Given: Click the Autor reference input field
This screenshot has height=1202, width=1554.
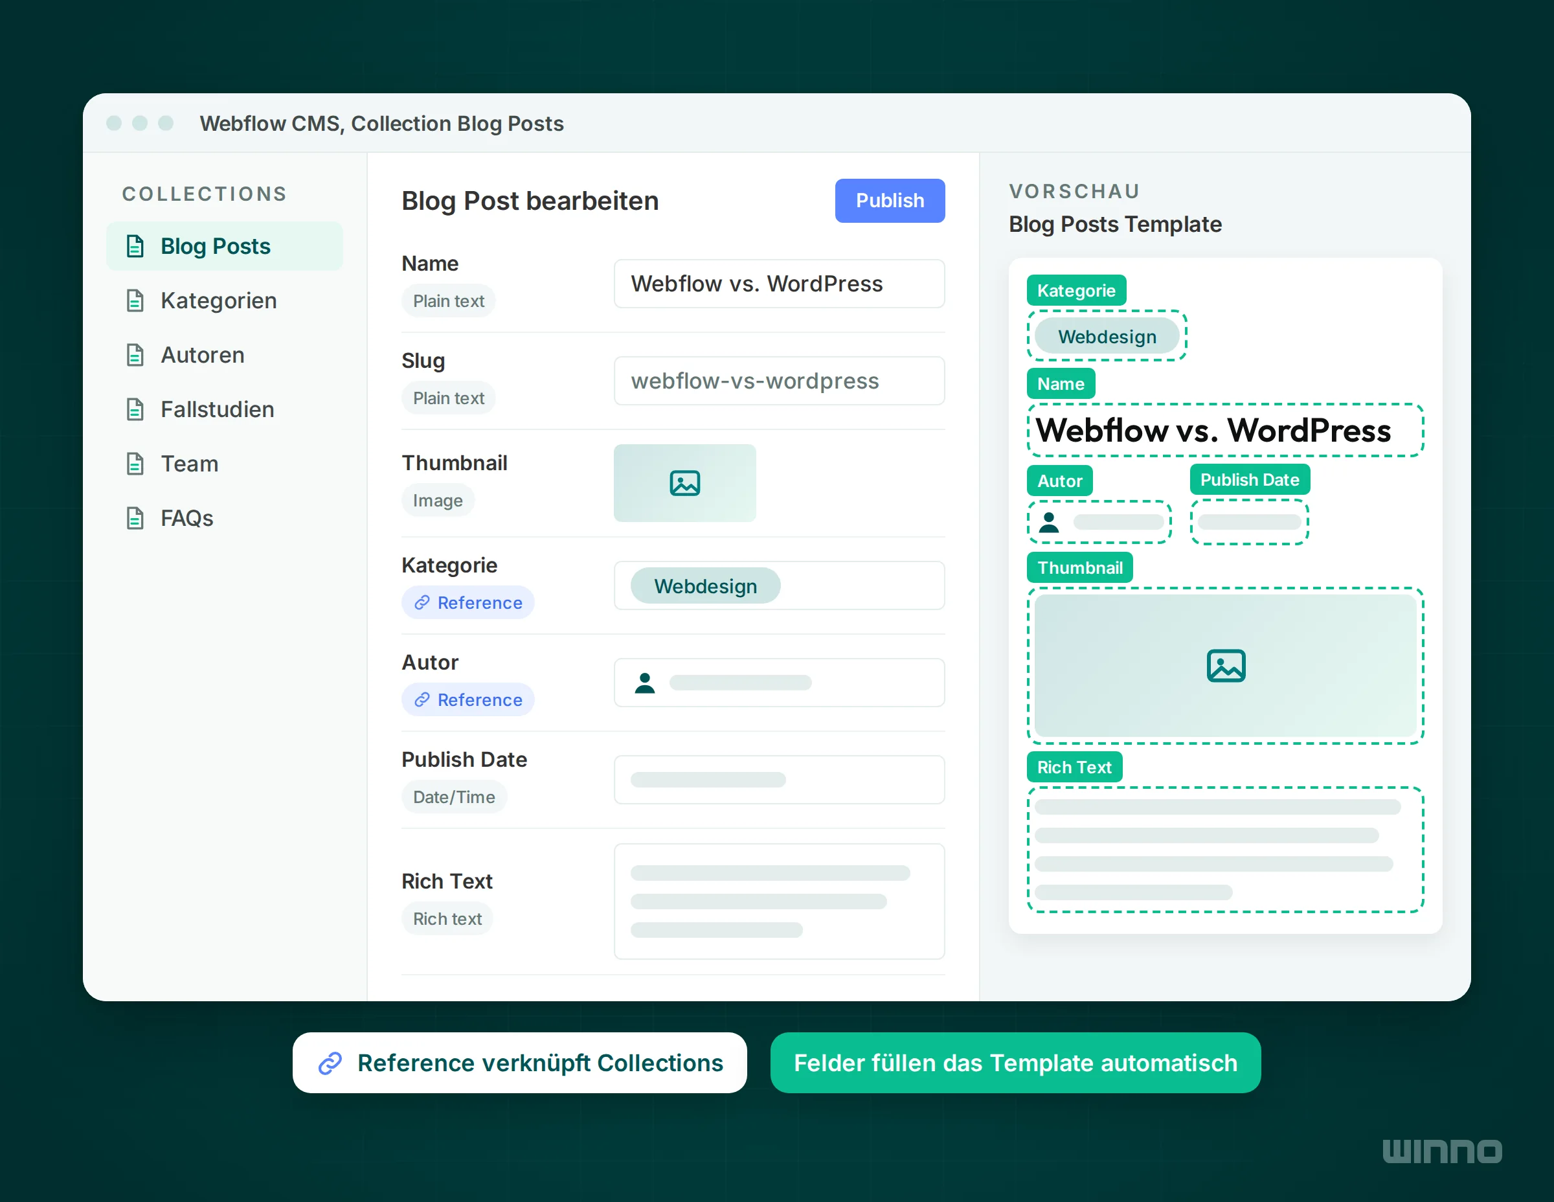Looking at the screenshot, I should pos(779,683).
